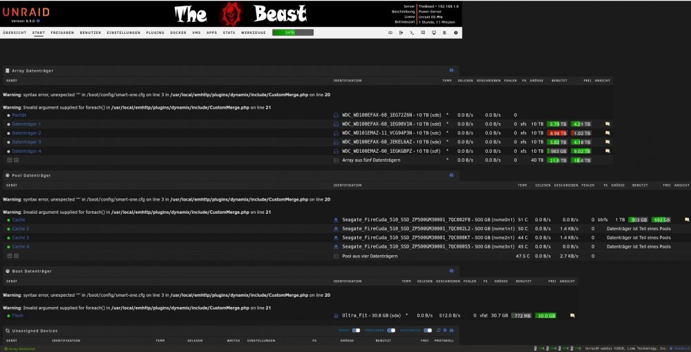
Task: Click the disk icon next to WDC_WD101EMAZ-11_VCG94P3N
Action: coord(336,133)
